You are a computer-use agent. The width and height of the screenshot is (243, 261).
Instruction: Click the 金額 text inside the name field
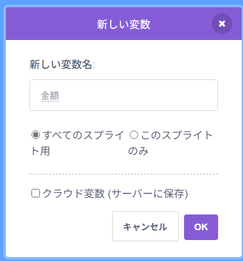point(50,96)
